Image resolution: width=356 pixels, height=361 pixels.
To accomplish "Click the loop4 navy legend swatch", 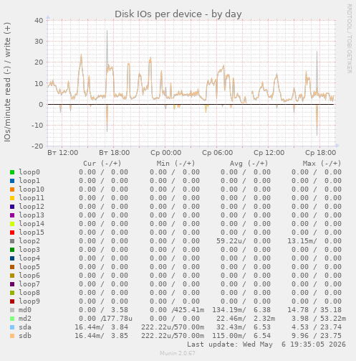I will [x=12, y=258].
